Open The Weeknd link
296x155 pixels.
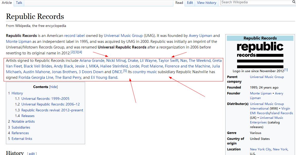coord(200,61)
